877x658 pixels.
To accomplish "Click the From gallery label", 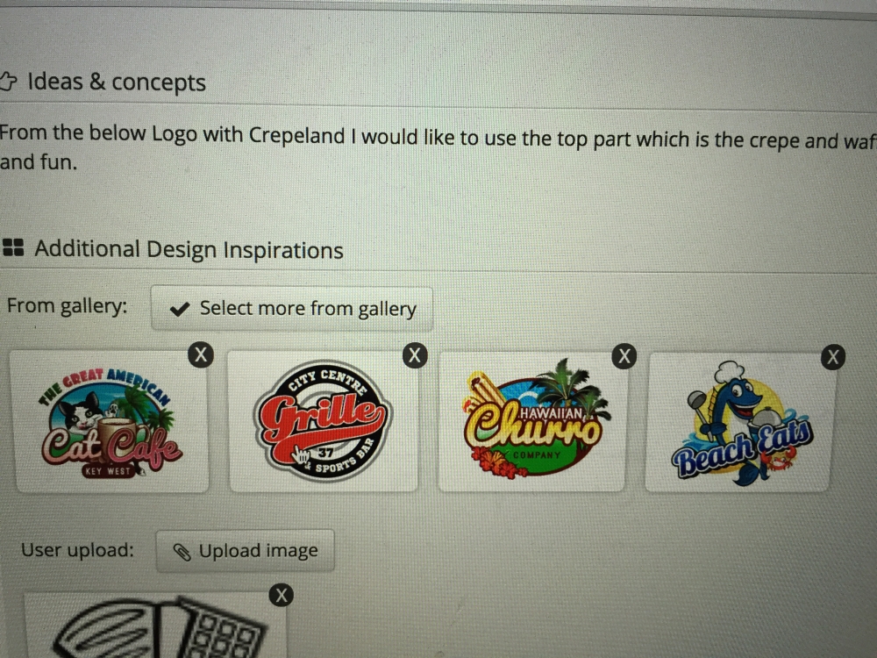I will (68, 306).
